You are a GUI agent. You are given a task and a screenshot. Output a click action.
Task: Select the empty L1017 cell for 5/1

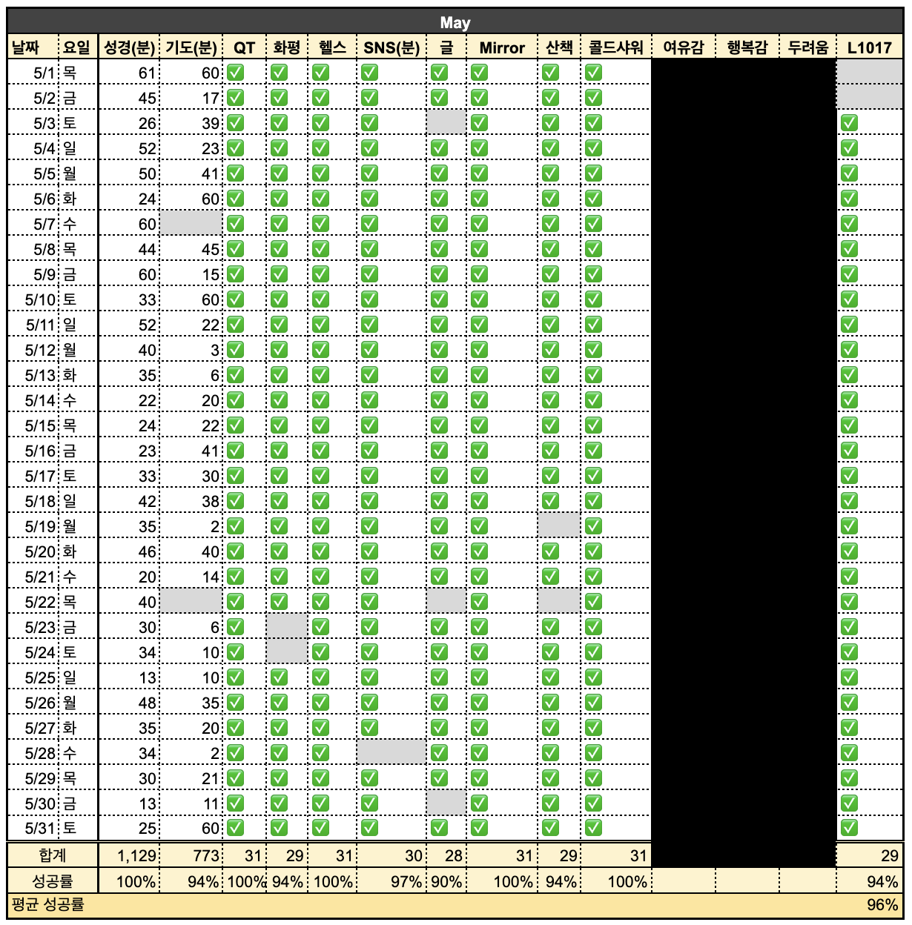(870, 73)
